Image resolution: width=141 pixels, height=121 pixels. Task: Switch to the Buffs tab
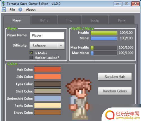tap(44, 20)
